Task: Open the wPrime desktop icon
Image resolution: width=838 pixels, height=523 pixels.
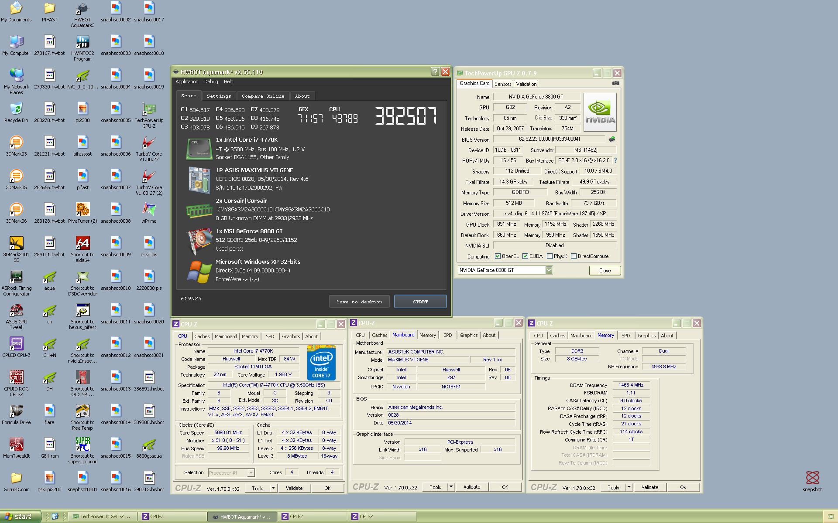Action: [149, 213]
